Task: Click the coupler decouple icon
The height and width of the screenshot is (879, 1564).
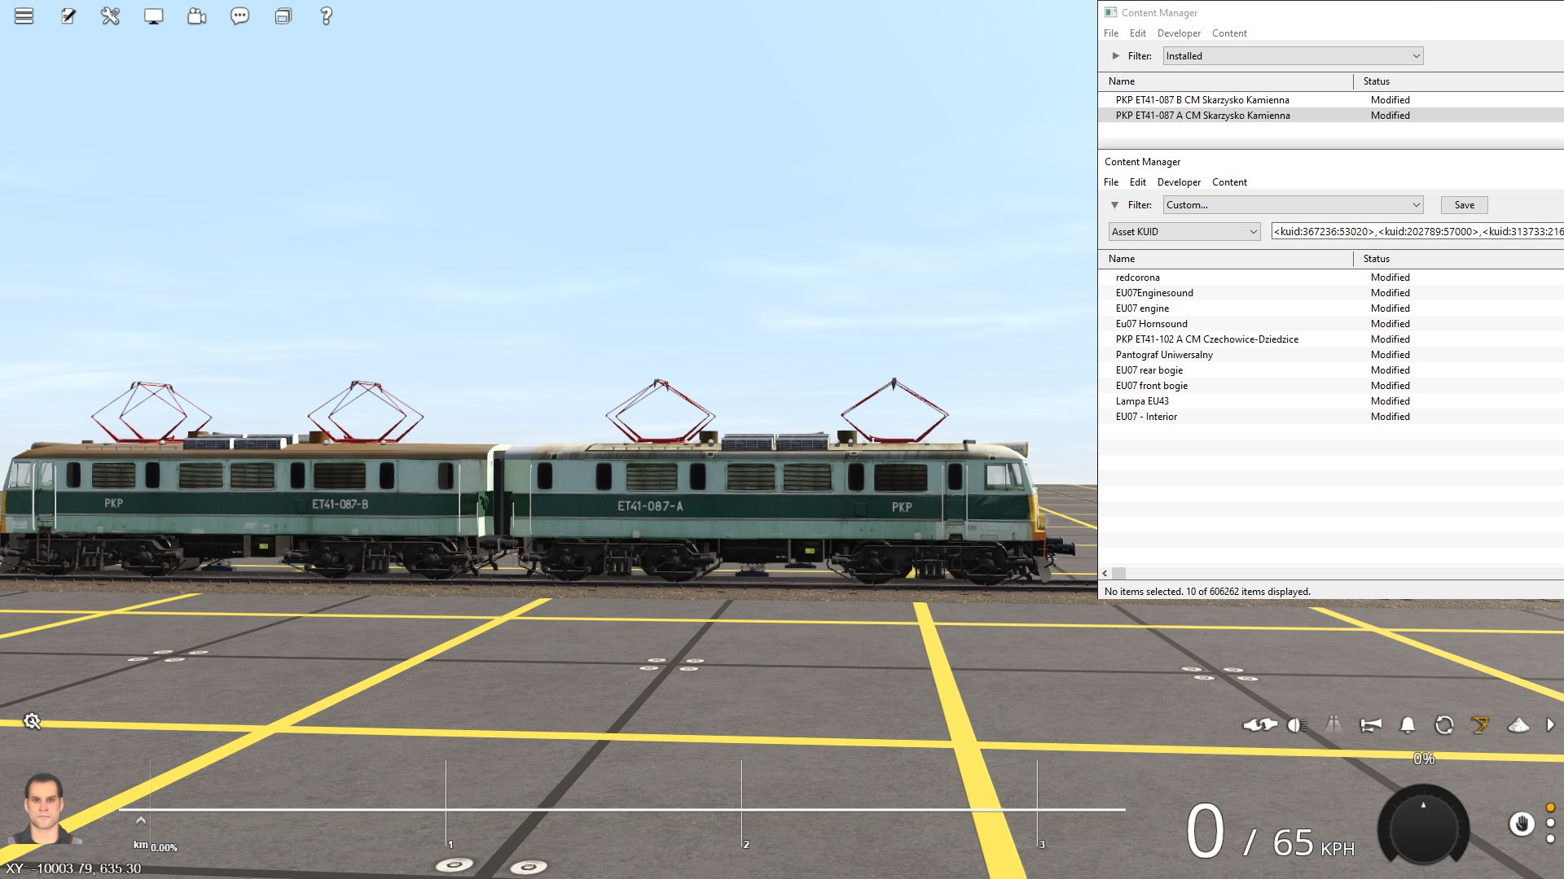Action: point(1259,725)
